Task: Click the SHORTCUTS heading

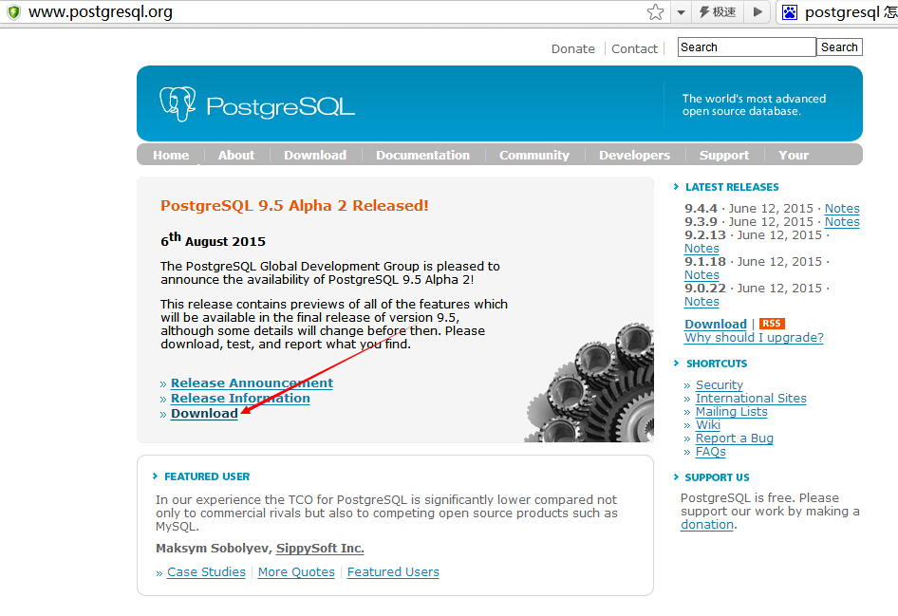Action: pyautogui.click(x=717, y=364)
